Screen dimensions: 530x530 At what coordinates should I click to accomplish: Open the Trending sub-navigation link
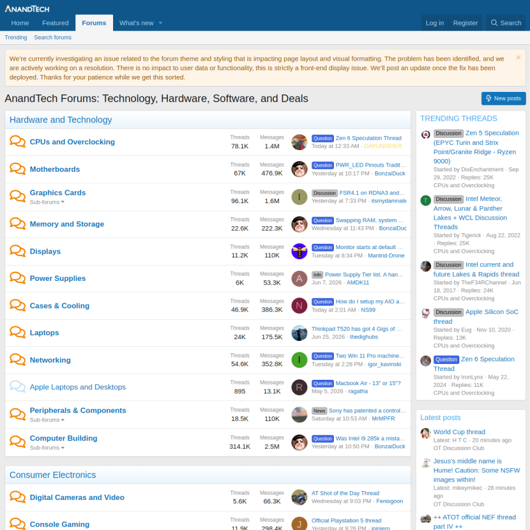(16, 38)
